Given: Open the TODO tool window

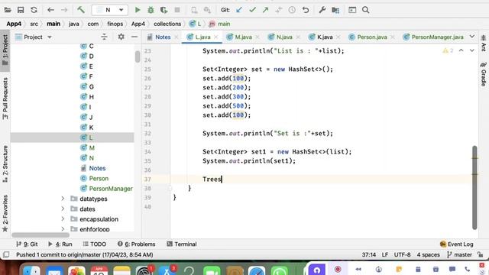Looking at the screenshot, I should tap(95, 244).
